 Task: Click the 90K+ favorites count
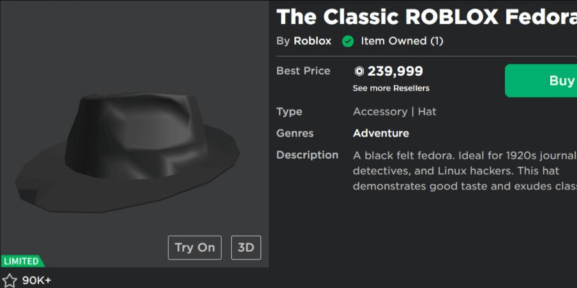(x=37, y=280)
